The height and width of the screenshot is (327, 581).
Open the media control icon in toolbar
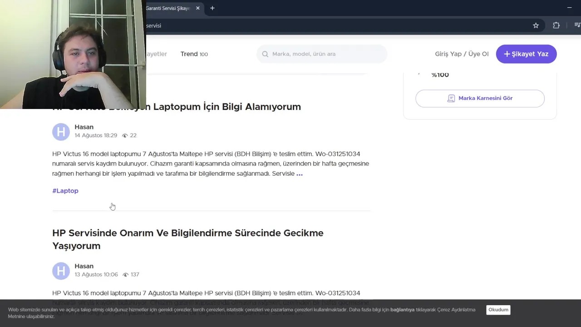click(577, 25)
